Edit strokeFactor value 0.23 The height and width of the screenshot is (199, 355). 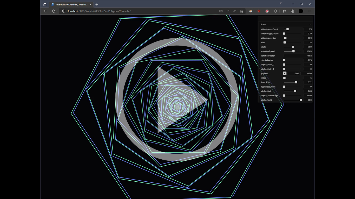(308, 60)
